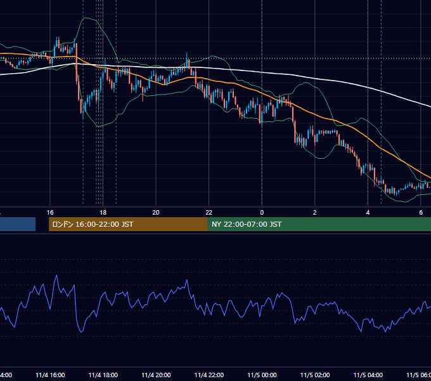Click hour label 16 on price chart axis
Viewport: 431px width, 381px height.
pyautogui.click(x=50, y=213)
